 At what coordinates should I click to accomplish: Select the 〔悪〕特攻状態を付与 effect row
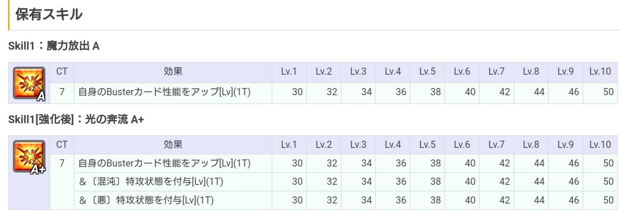click(x=346, y=200)
